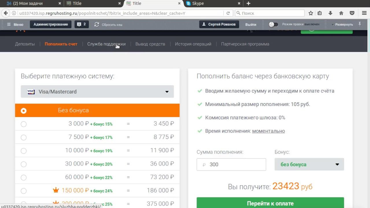Open the downloads arrow icon

[x=330, y=13]
